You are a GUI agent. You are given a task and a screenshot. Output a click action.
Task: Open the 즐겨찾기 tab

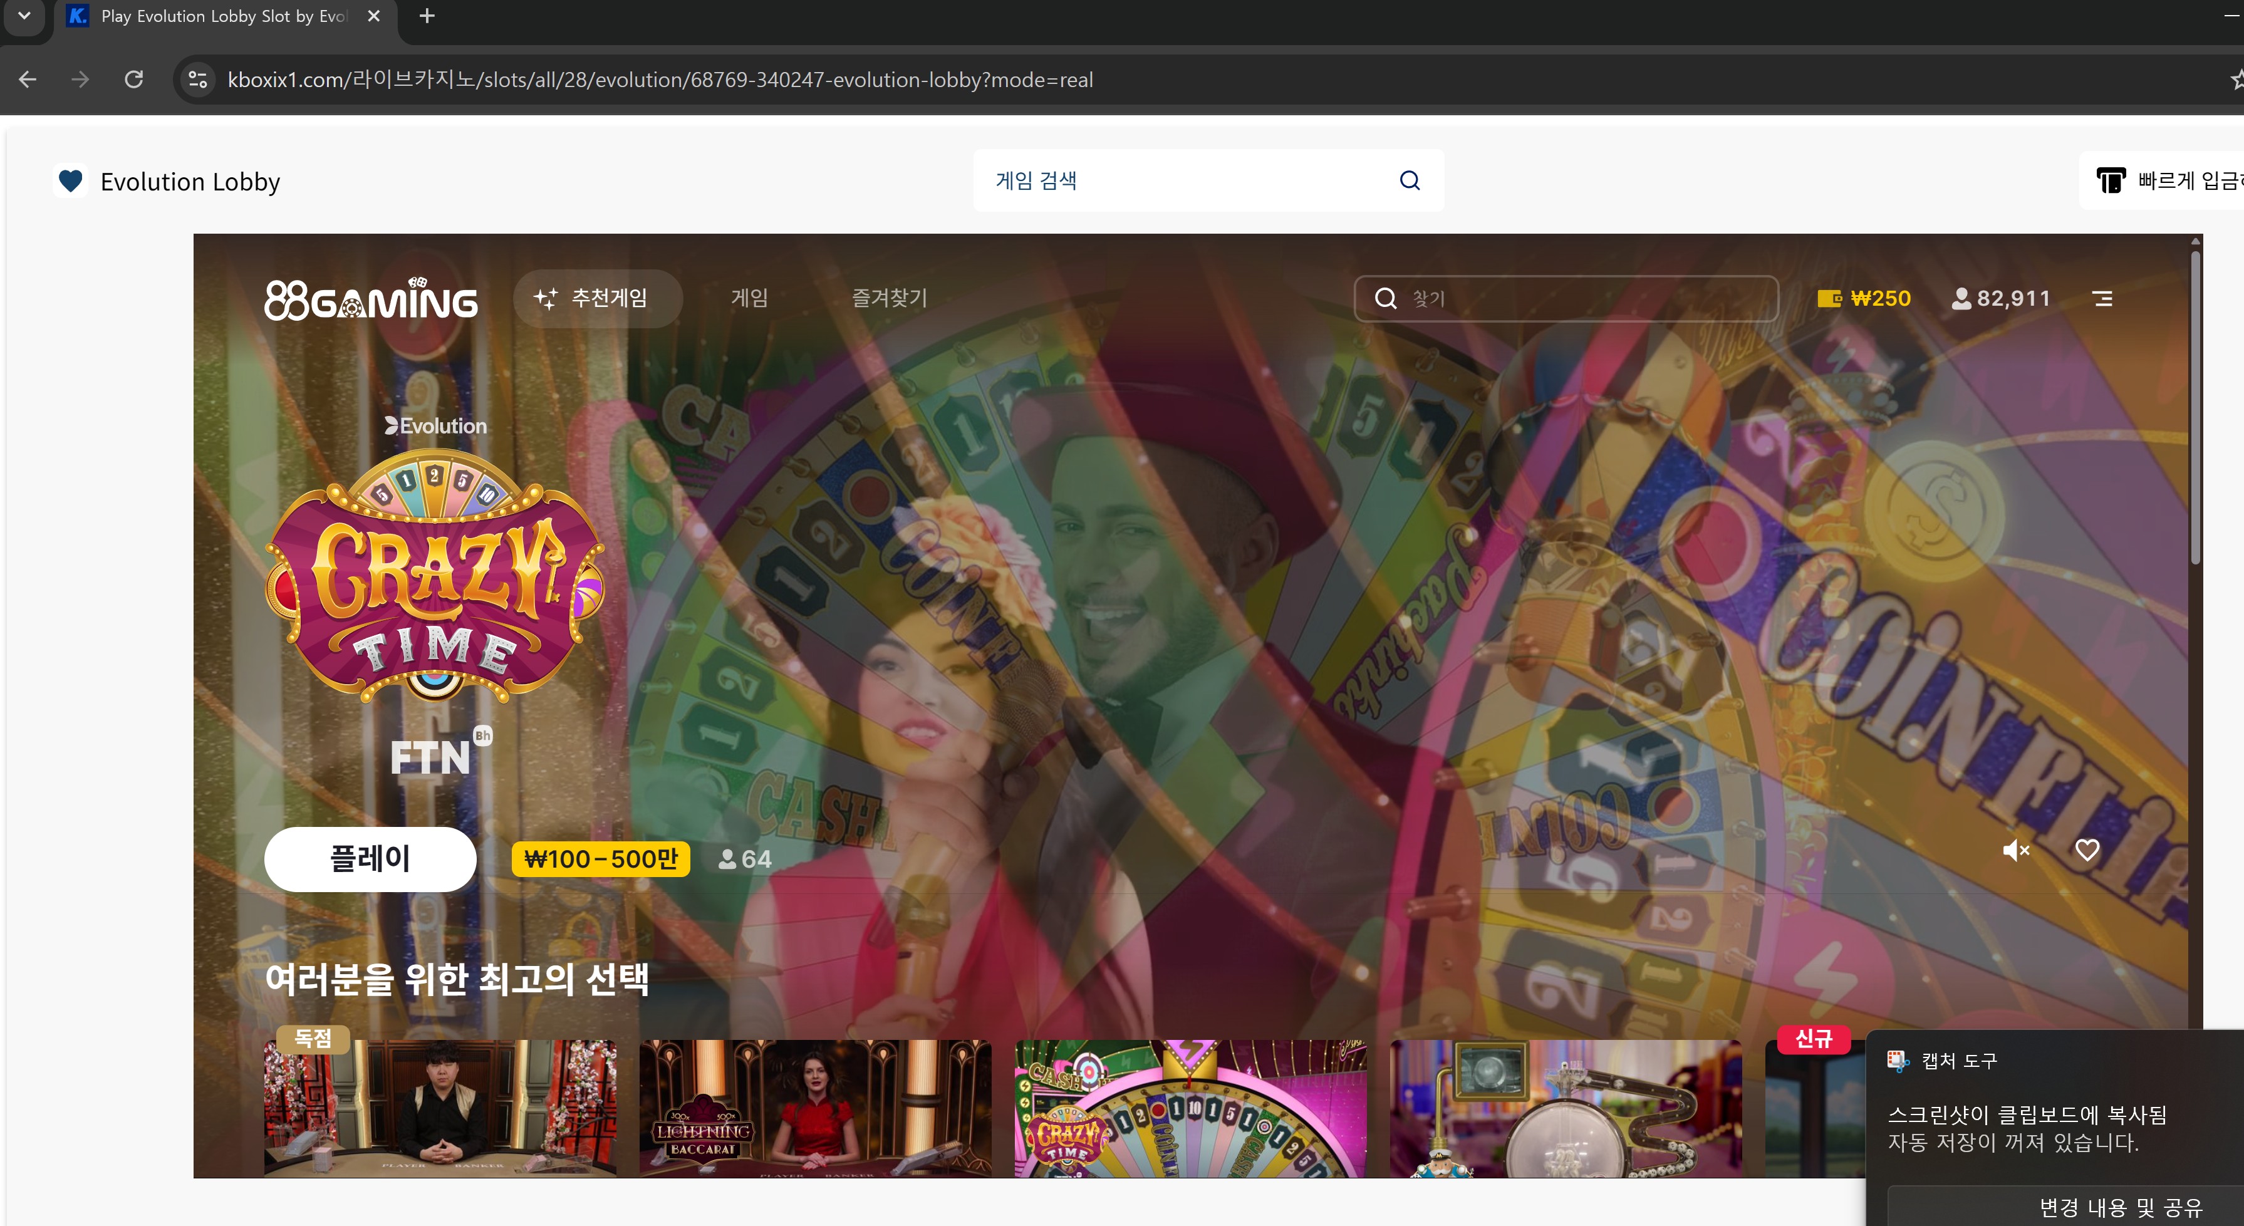tap(888, 299)
